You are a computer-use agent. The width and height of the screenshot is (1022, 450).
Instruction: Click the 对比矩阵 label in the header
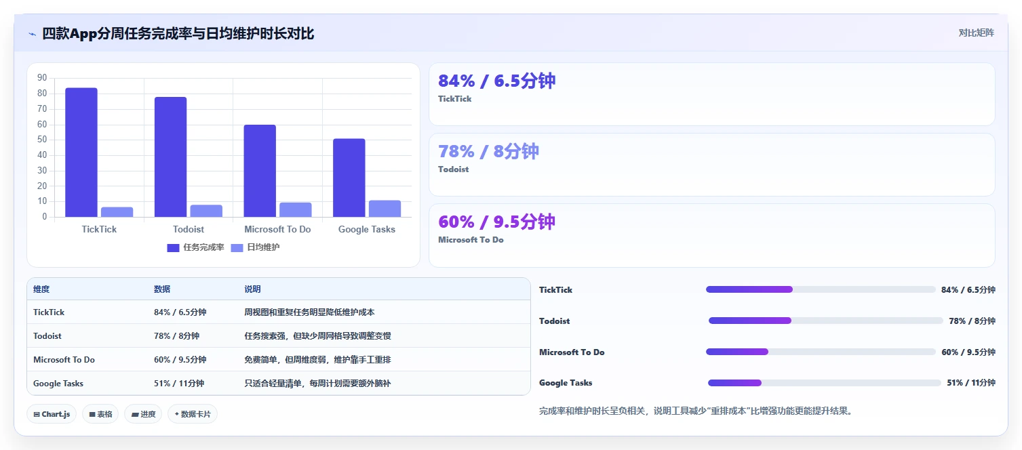point(977,33)
